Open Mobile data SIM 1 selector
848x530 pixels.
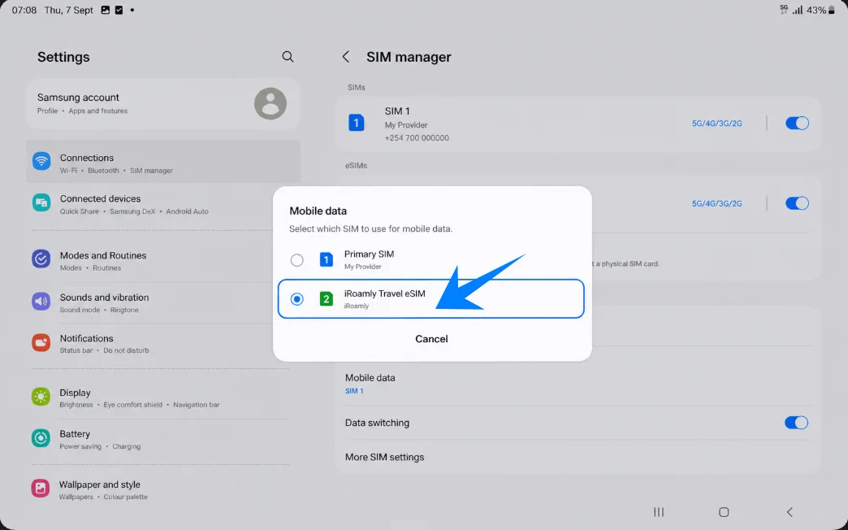[x=578, y=384]
